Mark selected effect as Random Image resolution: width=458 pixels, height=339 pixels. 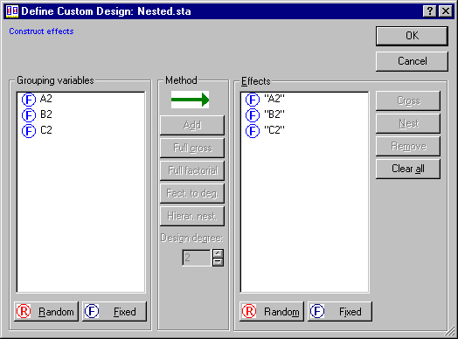point(272,312)
